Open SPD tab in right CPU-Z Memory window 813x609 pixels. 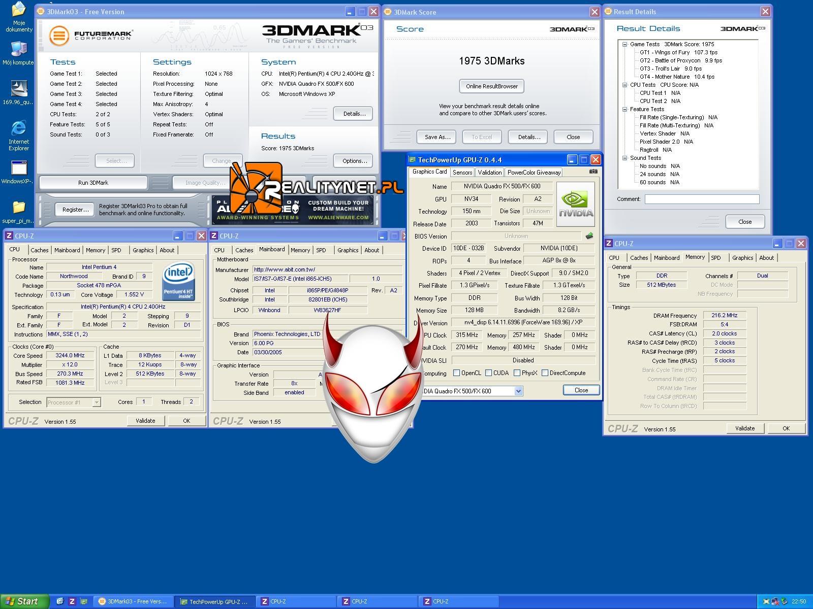click(716, 258)
